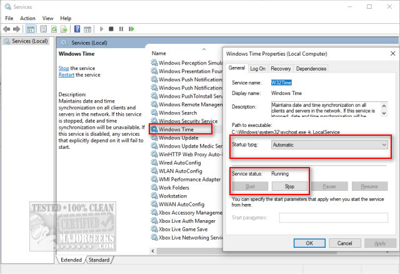Viewport: 400px width, 274px height.
Task: Open the Startup type dropdown
Action: tap(329, 145)
